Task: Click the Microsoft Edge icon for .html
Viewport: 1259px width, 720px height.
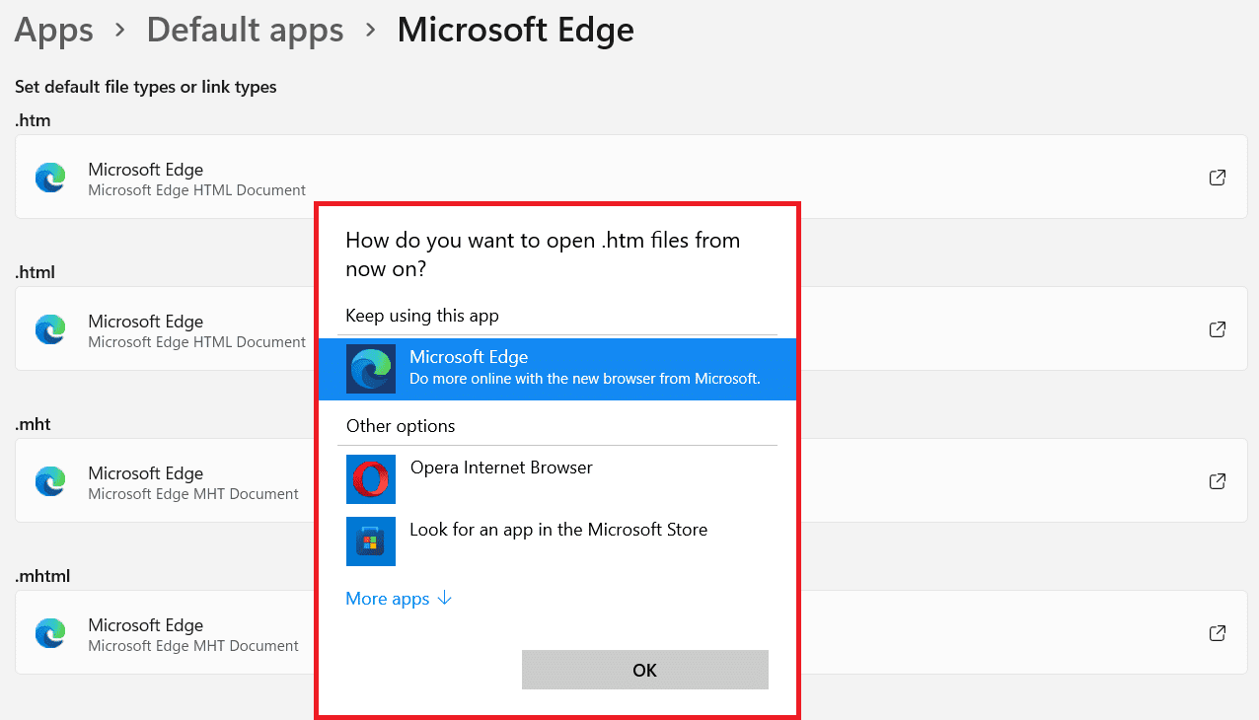Action: [x=50, y=329]
